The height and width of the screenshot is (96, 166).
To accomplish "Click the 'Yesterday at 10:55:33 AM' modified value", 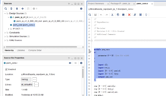I will click(x=32, y=95).
